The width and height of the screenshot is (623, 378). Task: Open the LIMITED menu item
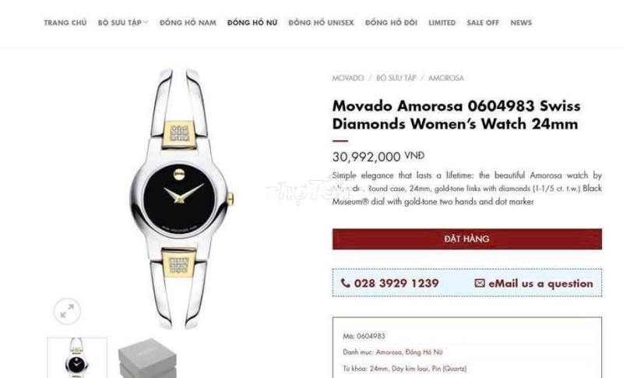(442, 23)
